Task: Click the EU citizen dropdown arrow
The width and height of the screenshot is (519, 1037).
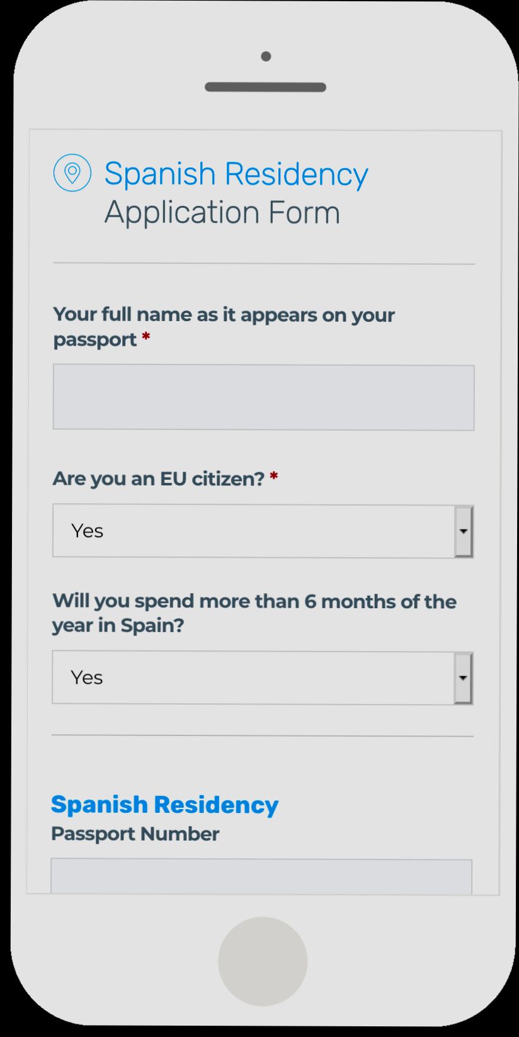Action: (463, 530)
